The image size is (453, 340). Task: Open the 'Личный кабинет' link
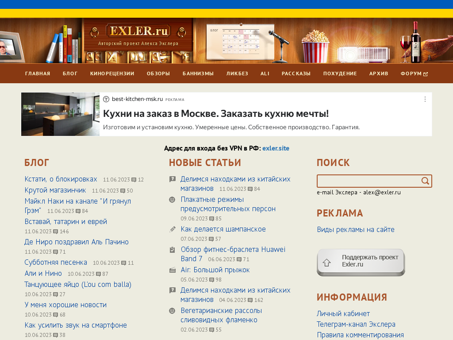pos(343,314)
